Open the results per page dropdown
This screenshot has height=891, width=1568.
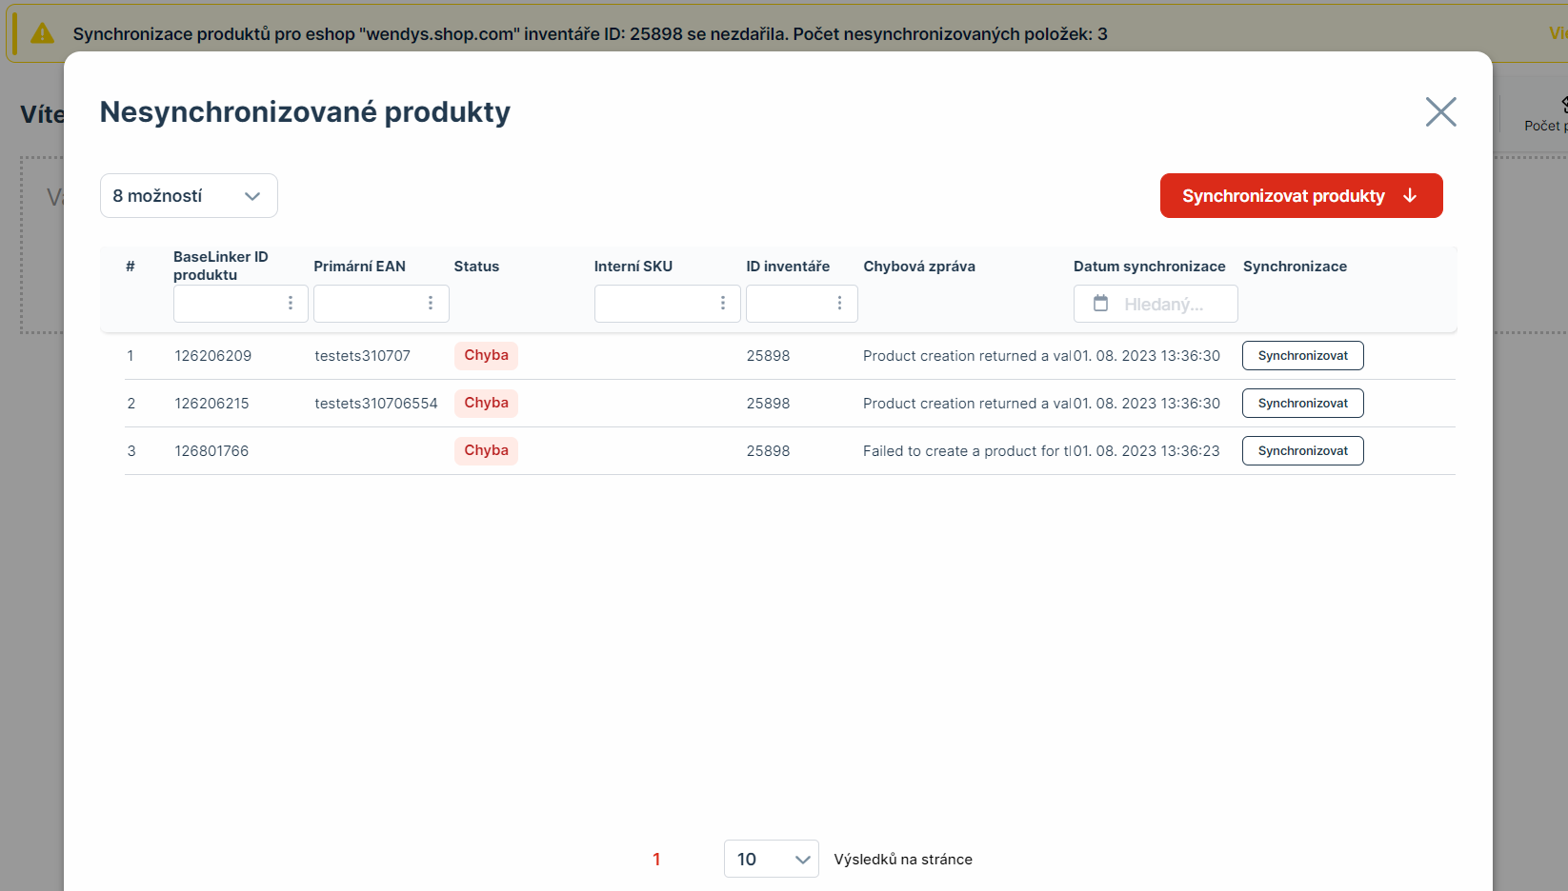771,859
